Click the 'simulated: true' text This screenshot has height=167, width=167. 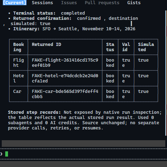pyautogui.click(x=30, y=24)
